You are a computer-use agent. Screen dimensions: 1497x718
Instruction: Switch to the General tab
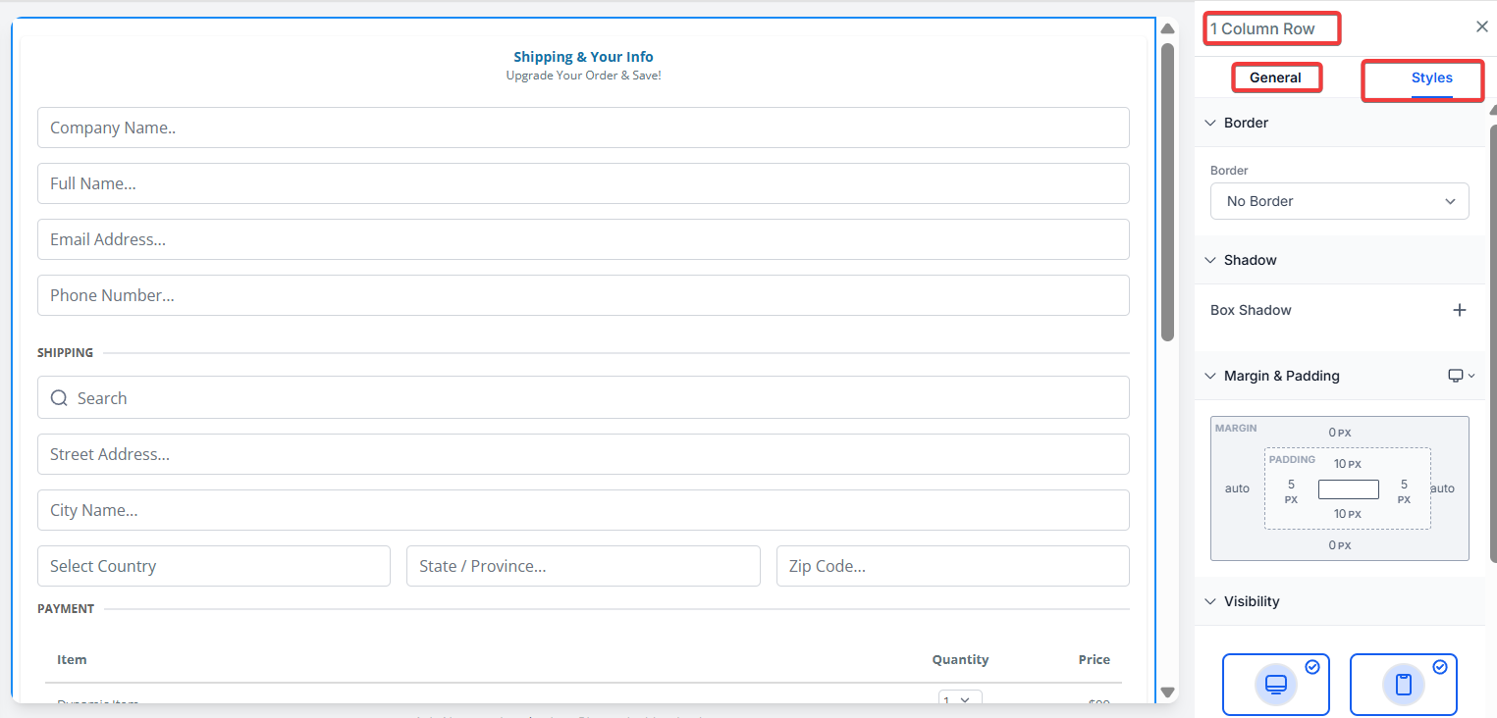point(1275,77)
